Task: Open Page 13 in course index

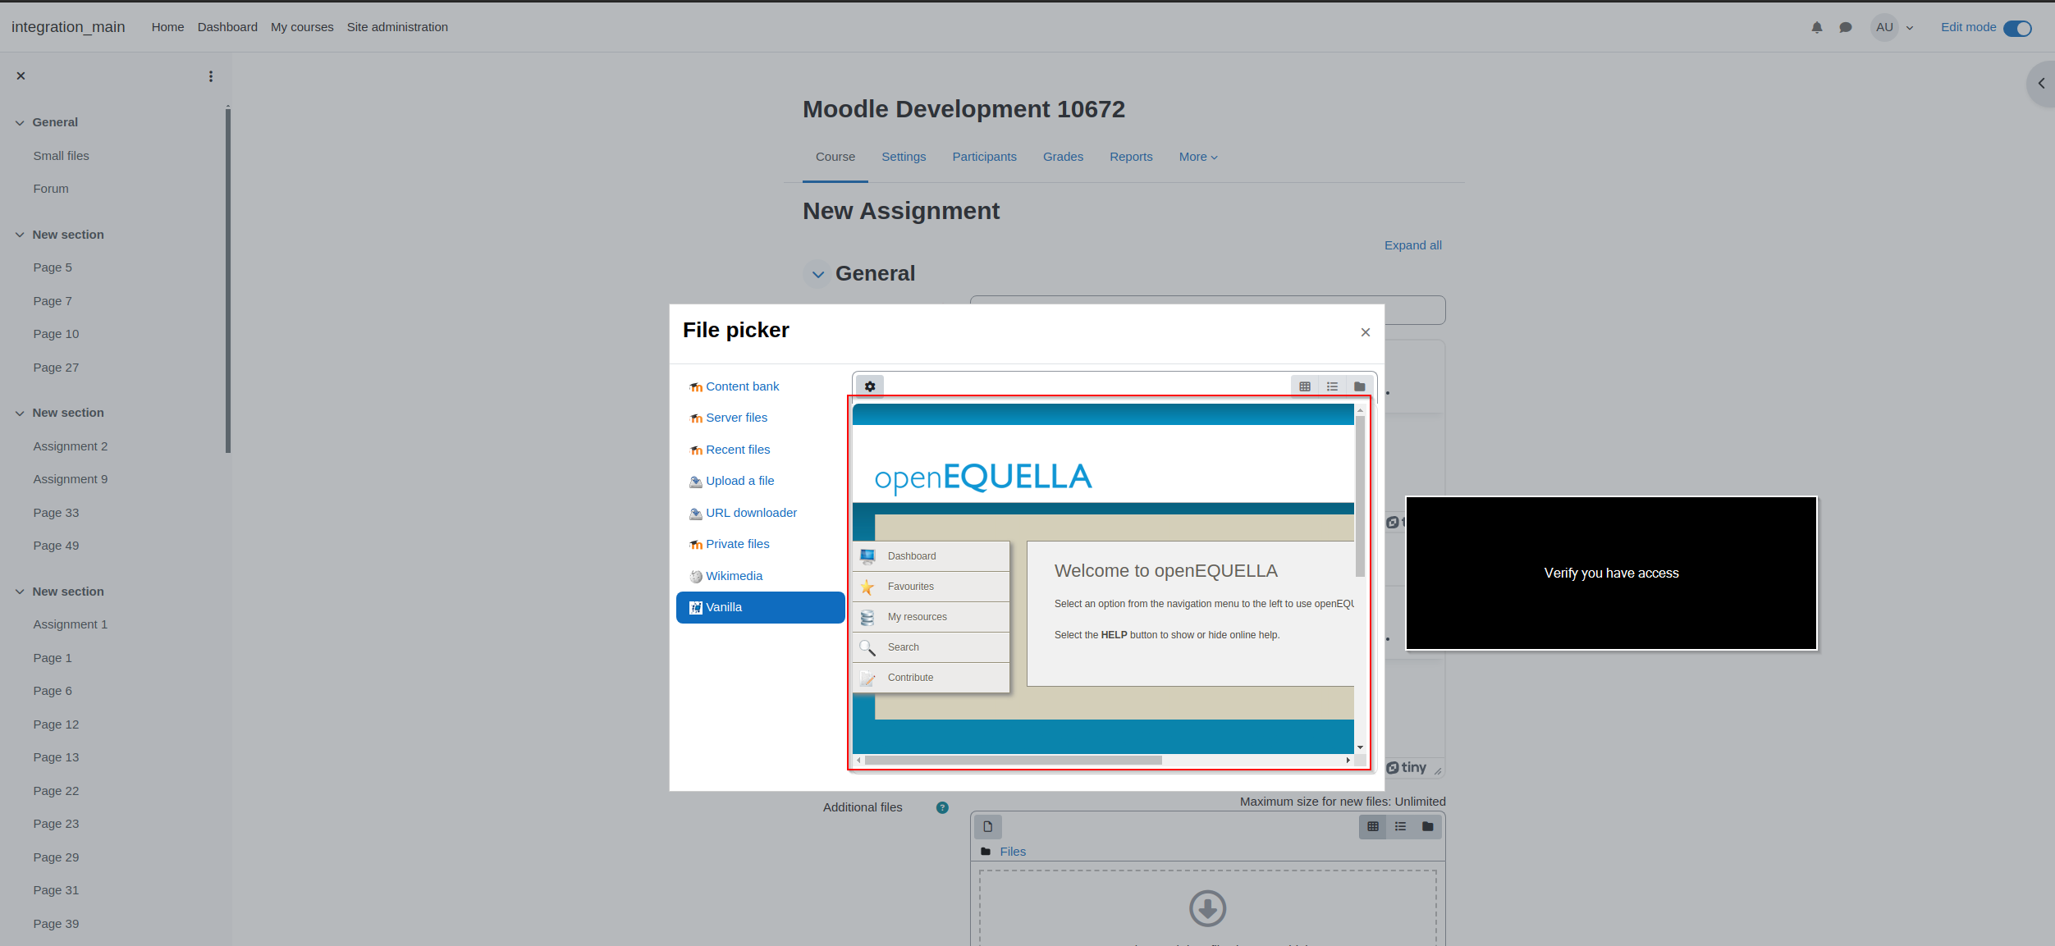Action: click(x=56, y=757)
